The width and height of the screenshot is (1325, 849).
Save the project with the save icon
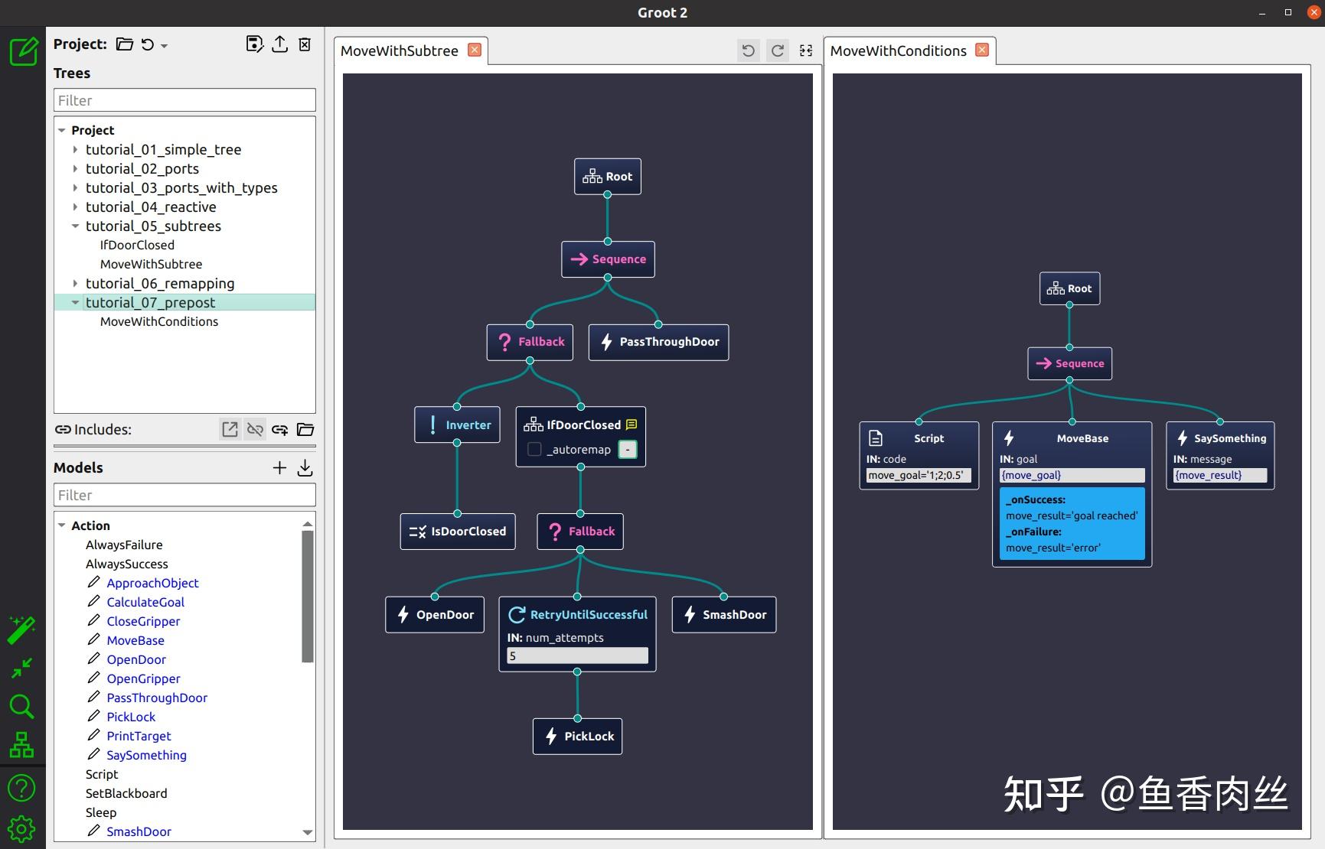pyautogui.click(x=255, y=44)
